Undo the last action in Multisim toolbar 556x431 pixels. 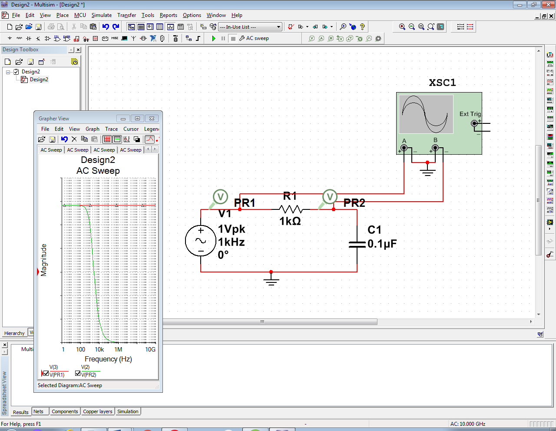point(106,27)
